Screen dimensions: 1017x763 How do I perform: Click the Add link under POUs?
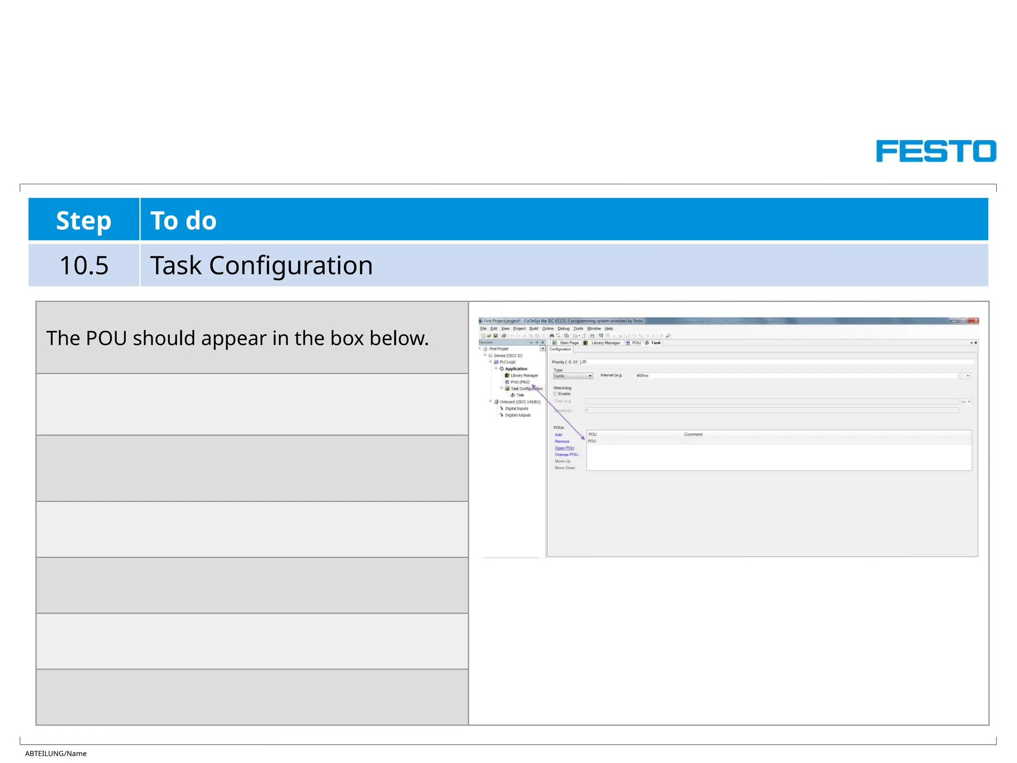pos(558,435)
